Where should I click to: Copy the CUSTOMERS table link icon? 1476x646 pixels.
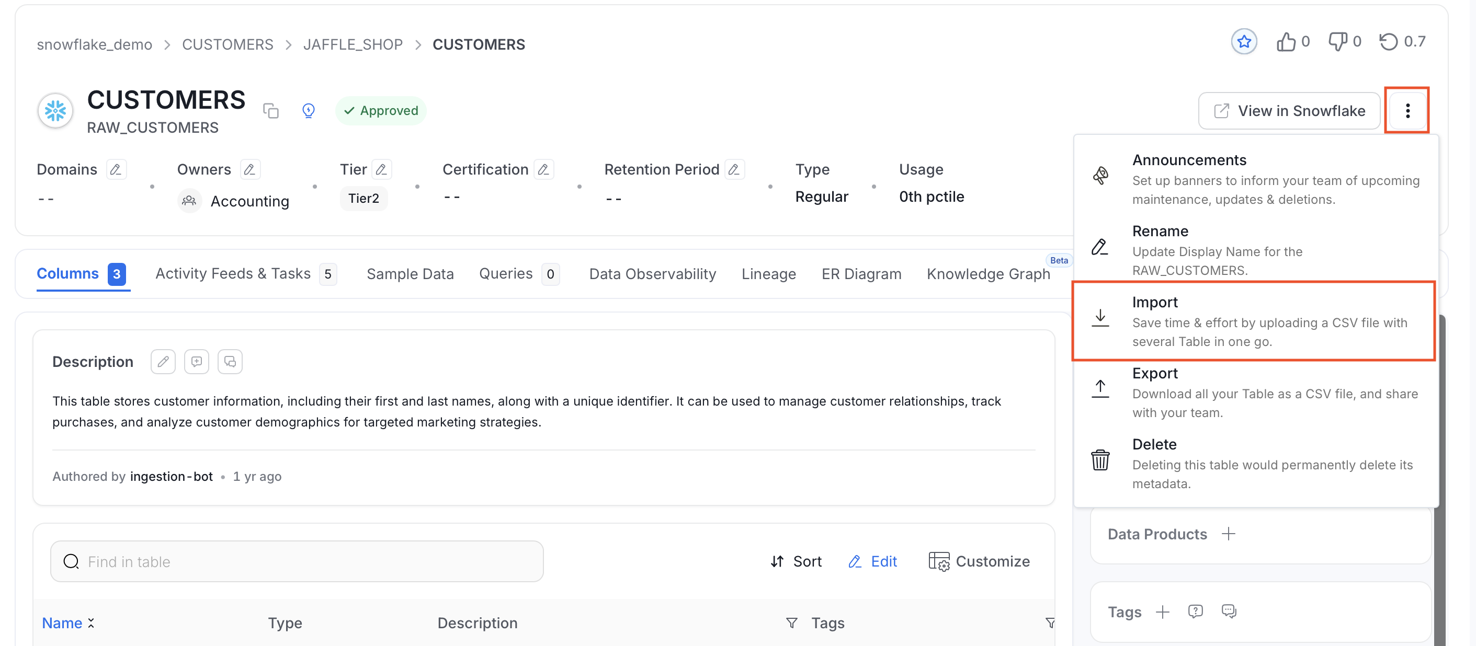tap(270, 110)
